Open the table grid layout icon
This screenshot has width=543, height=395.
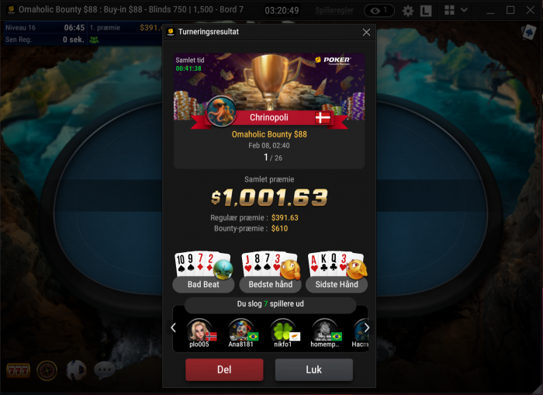449,10
